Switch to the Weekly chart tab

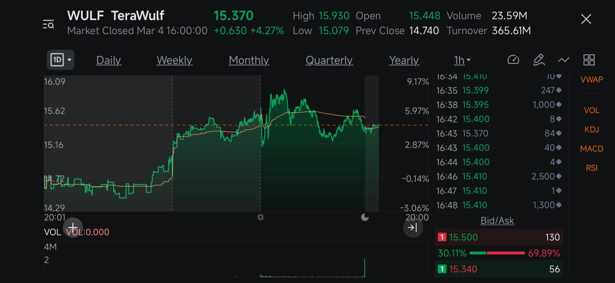tap(174, 61)
